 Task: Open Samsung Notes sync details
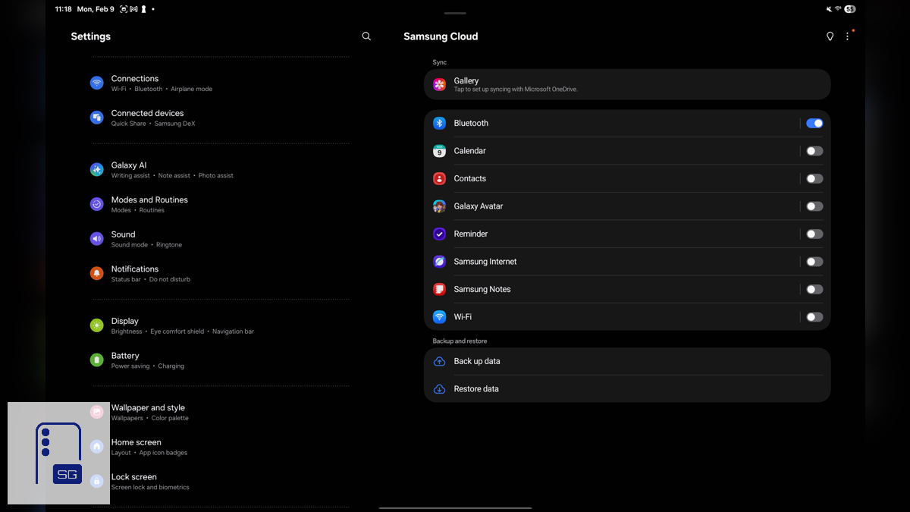pyautogui.click(x=612, y=289)
